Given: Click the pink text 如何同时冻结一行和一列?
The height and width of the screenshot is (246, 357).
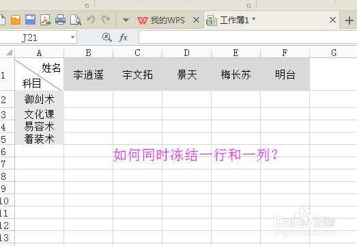Looking at the screenshot, I should click(196, 155).
